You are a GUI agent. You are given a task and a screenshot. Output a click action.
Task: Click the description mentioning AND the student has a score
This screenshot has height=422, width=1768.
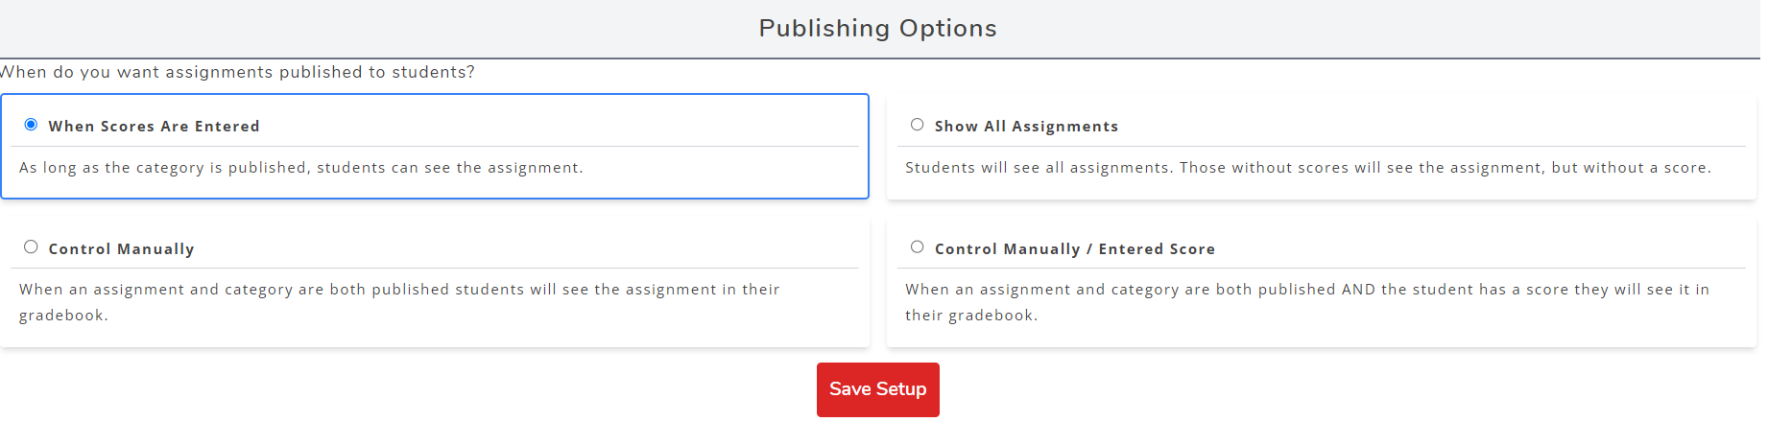1307,302
